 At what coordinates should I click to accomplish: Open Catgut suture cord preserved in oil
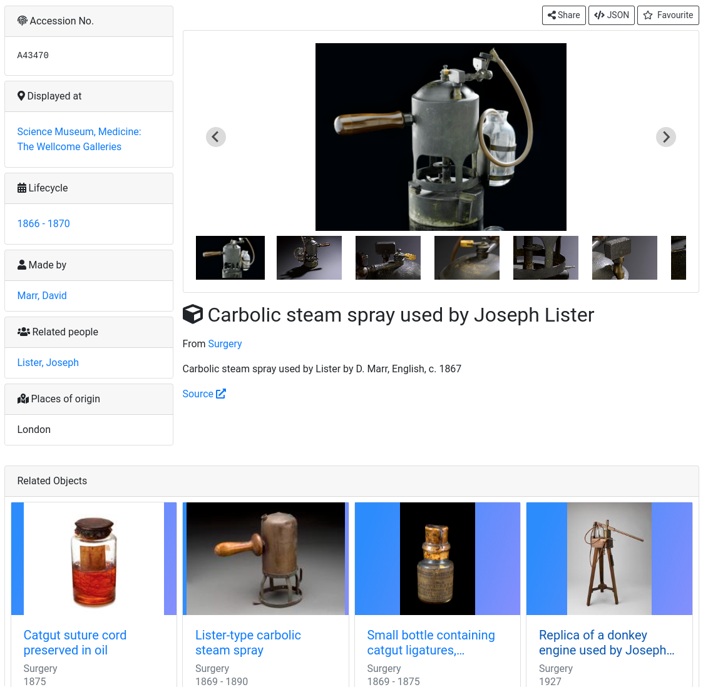click(75, 643)
